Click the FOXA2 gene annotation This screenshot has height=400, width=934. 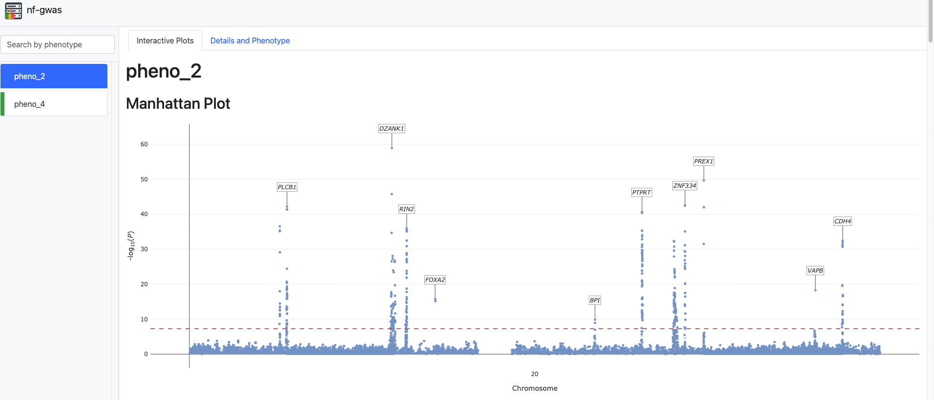435,280
